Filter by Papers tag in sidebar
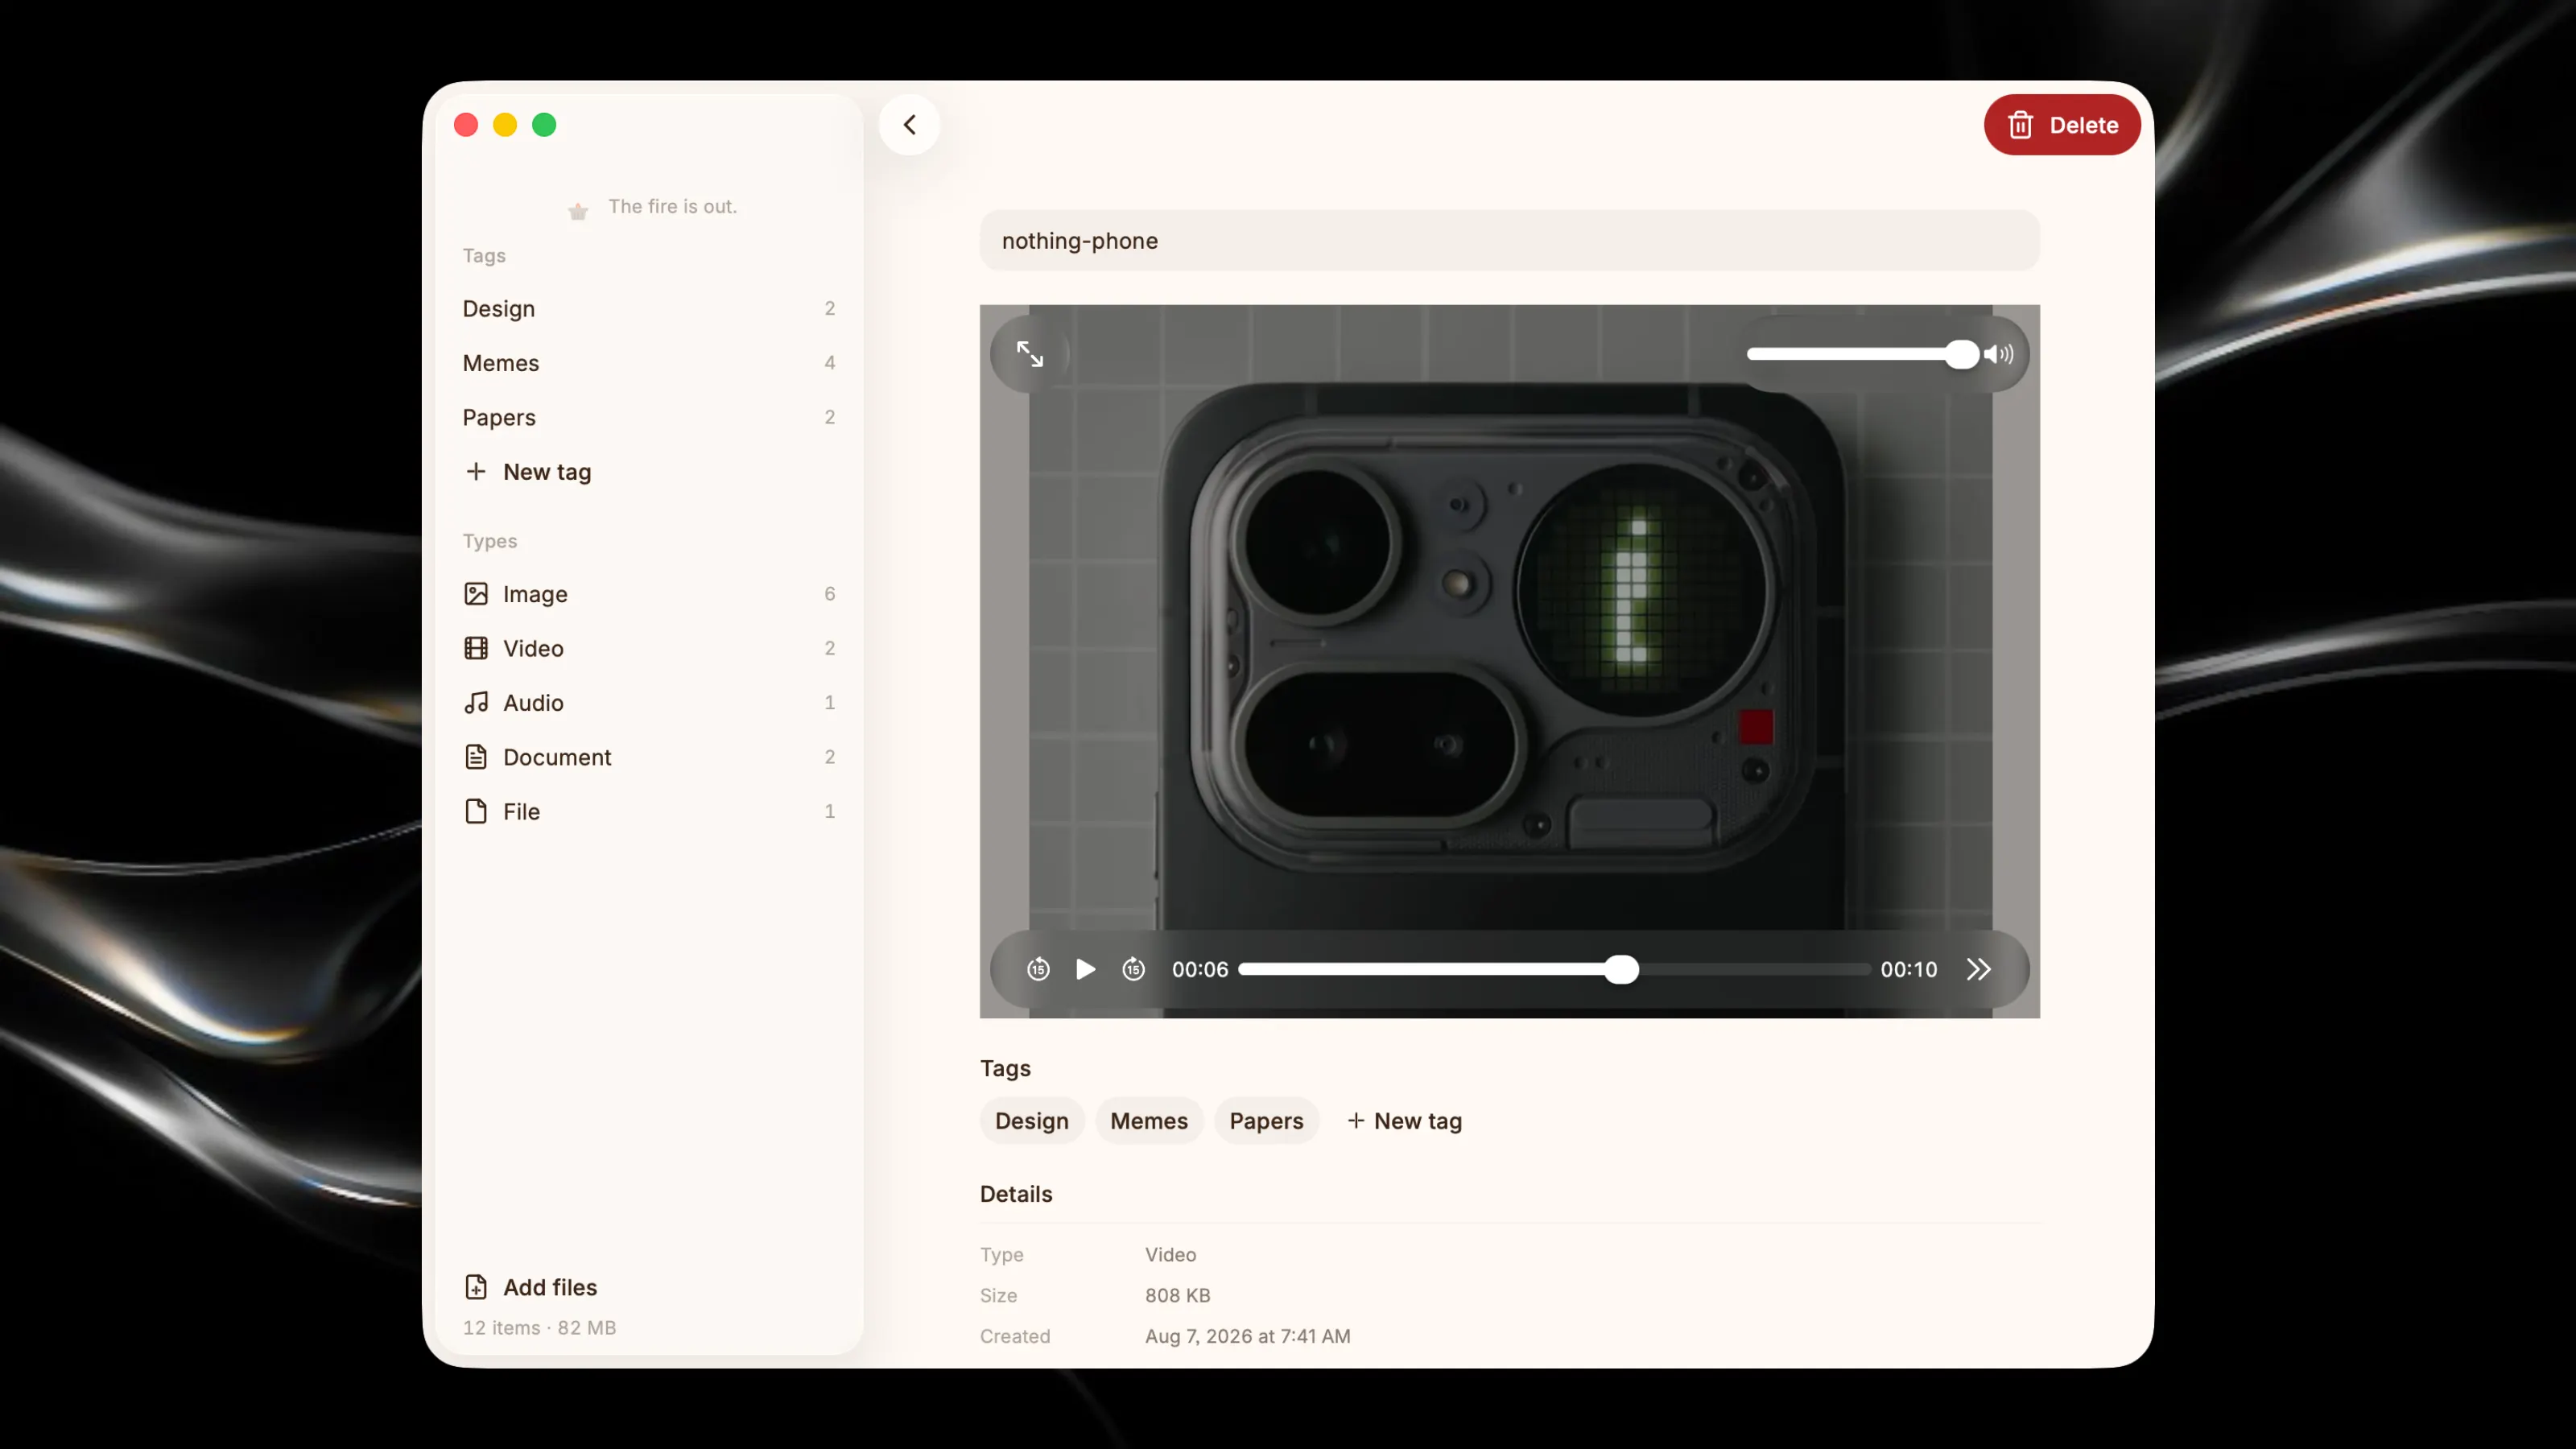The height and width of the screenshot is (1449, 2576). click(648, 417)
